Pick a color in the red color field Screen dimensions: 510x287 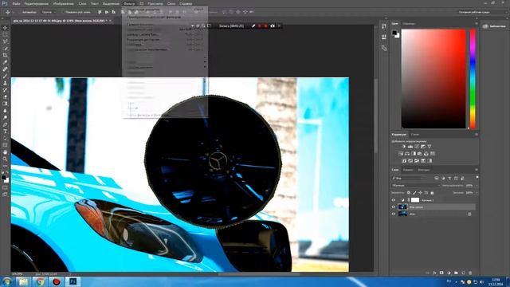pyautogui.click(x=433, y=79)
